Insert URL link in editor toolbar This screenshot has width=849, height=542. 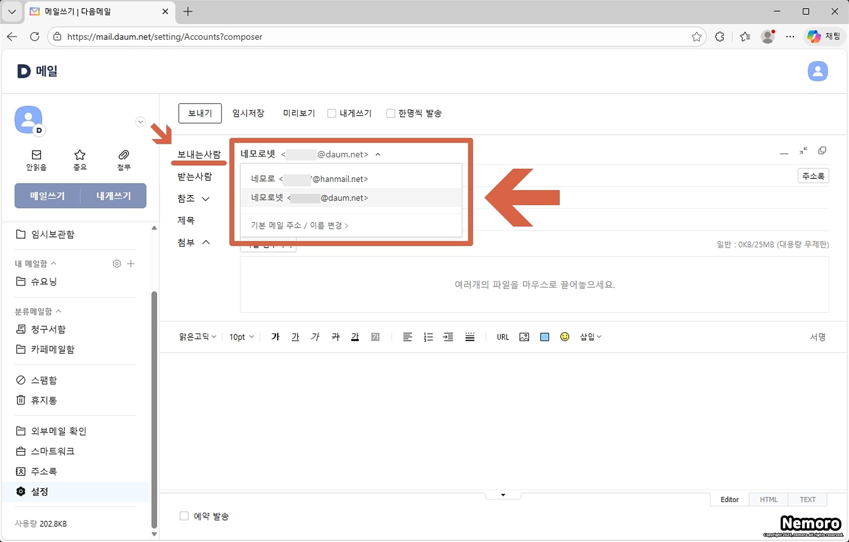502,337
